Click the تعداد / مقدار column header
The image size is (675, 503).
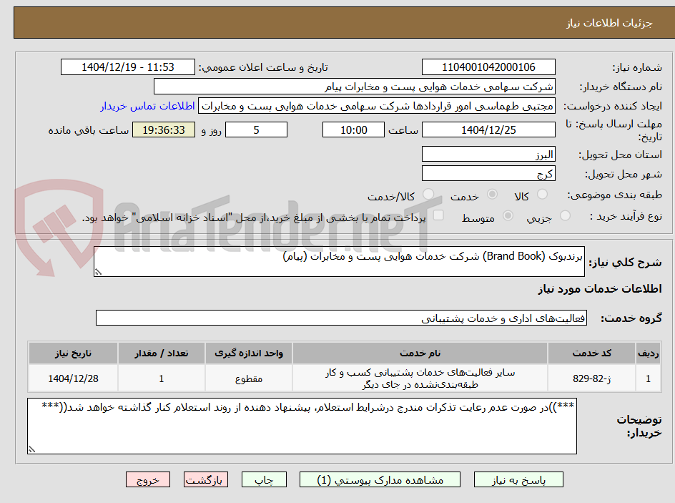[x=162, y=353]
